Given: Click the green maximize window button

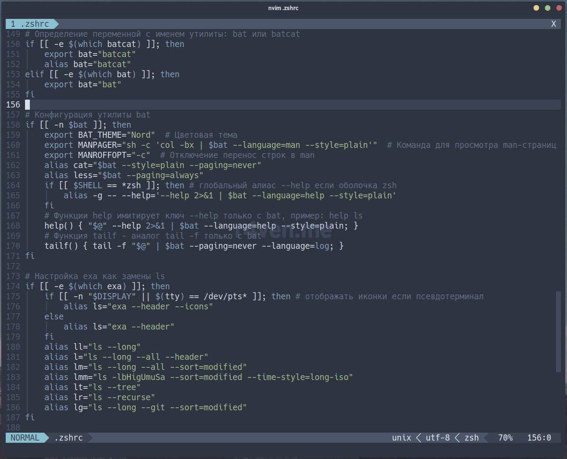Looking at the screenshot, I should (x=547, y=8).
